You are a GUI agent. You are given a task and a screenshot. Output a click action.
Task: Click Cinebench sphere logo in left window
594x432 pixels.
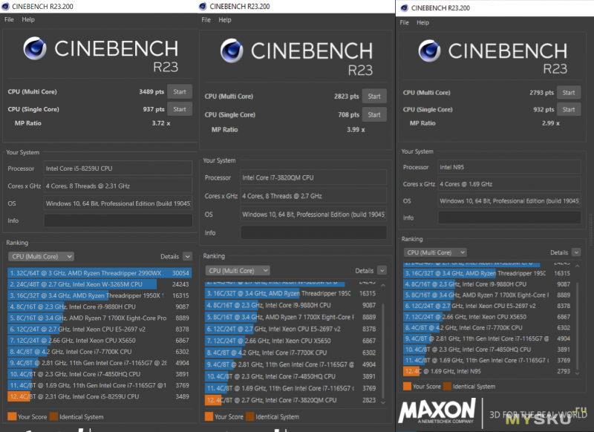(35, 48)
